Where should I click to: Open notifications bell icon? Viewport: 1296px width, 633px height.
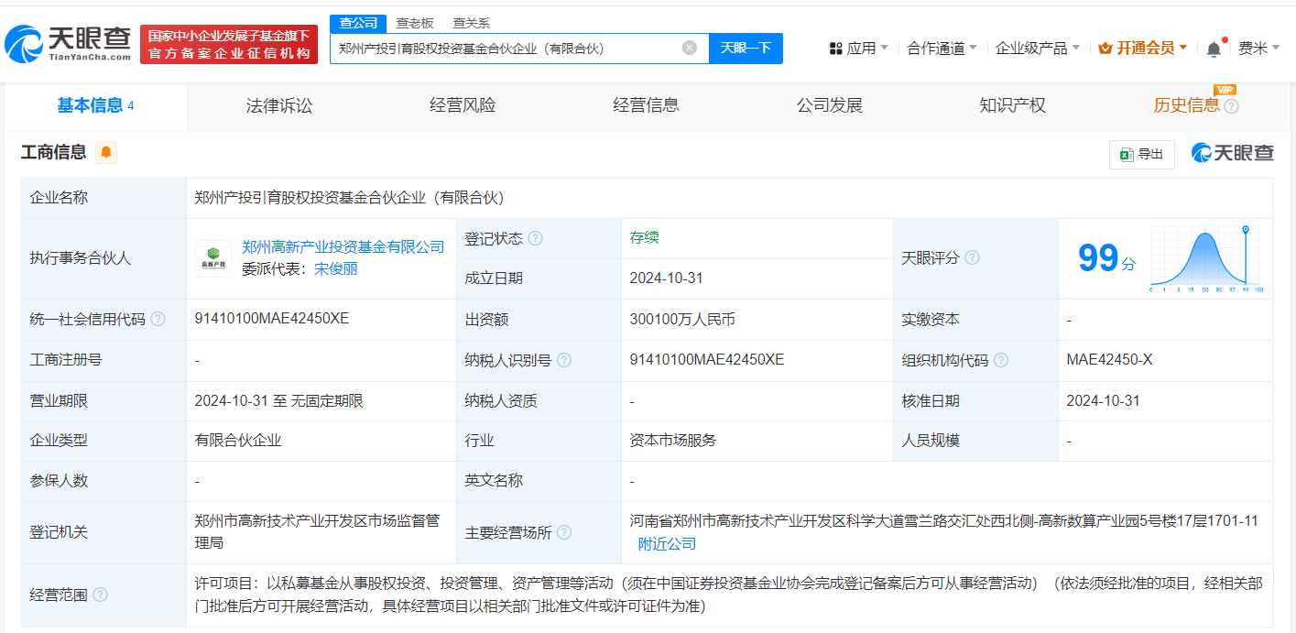[1214, 49]
